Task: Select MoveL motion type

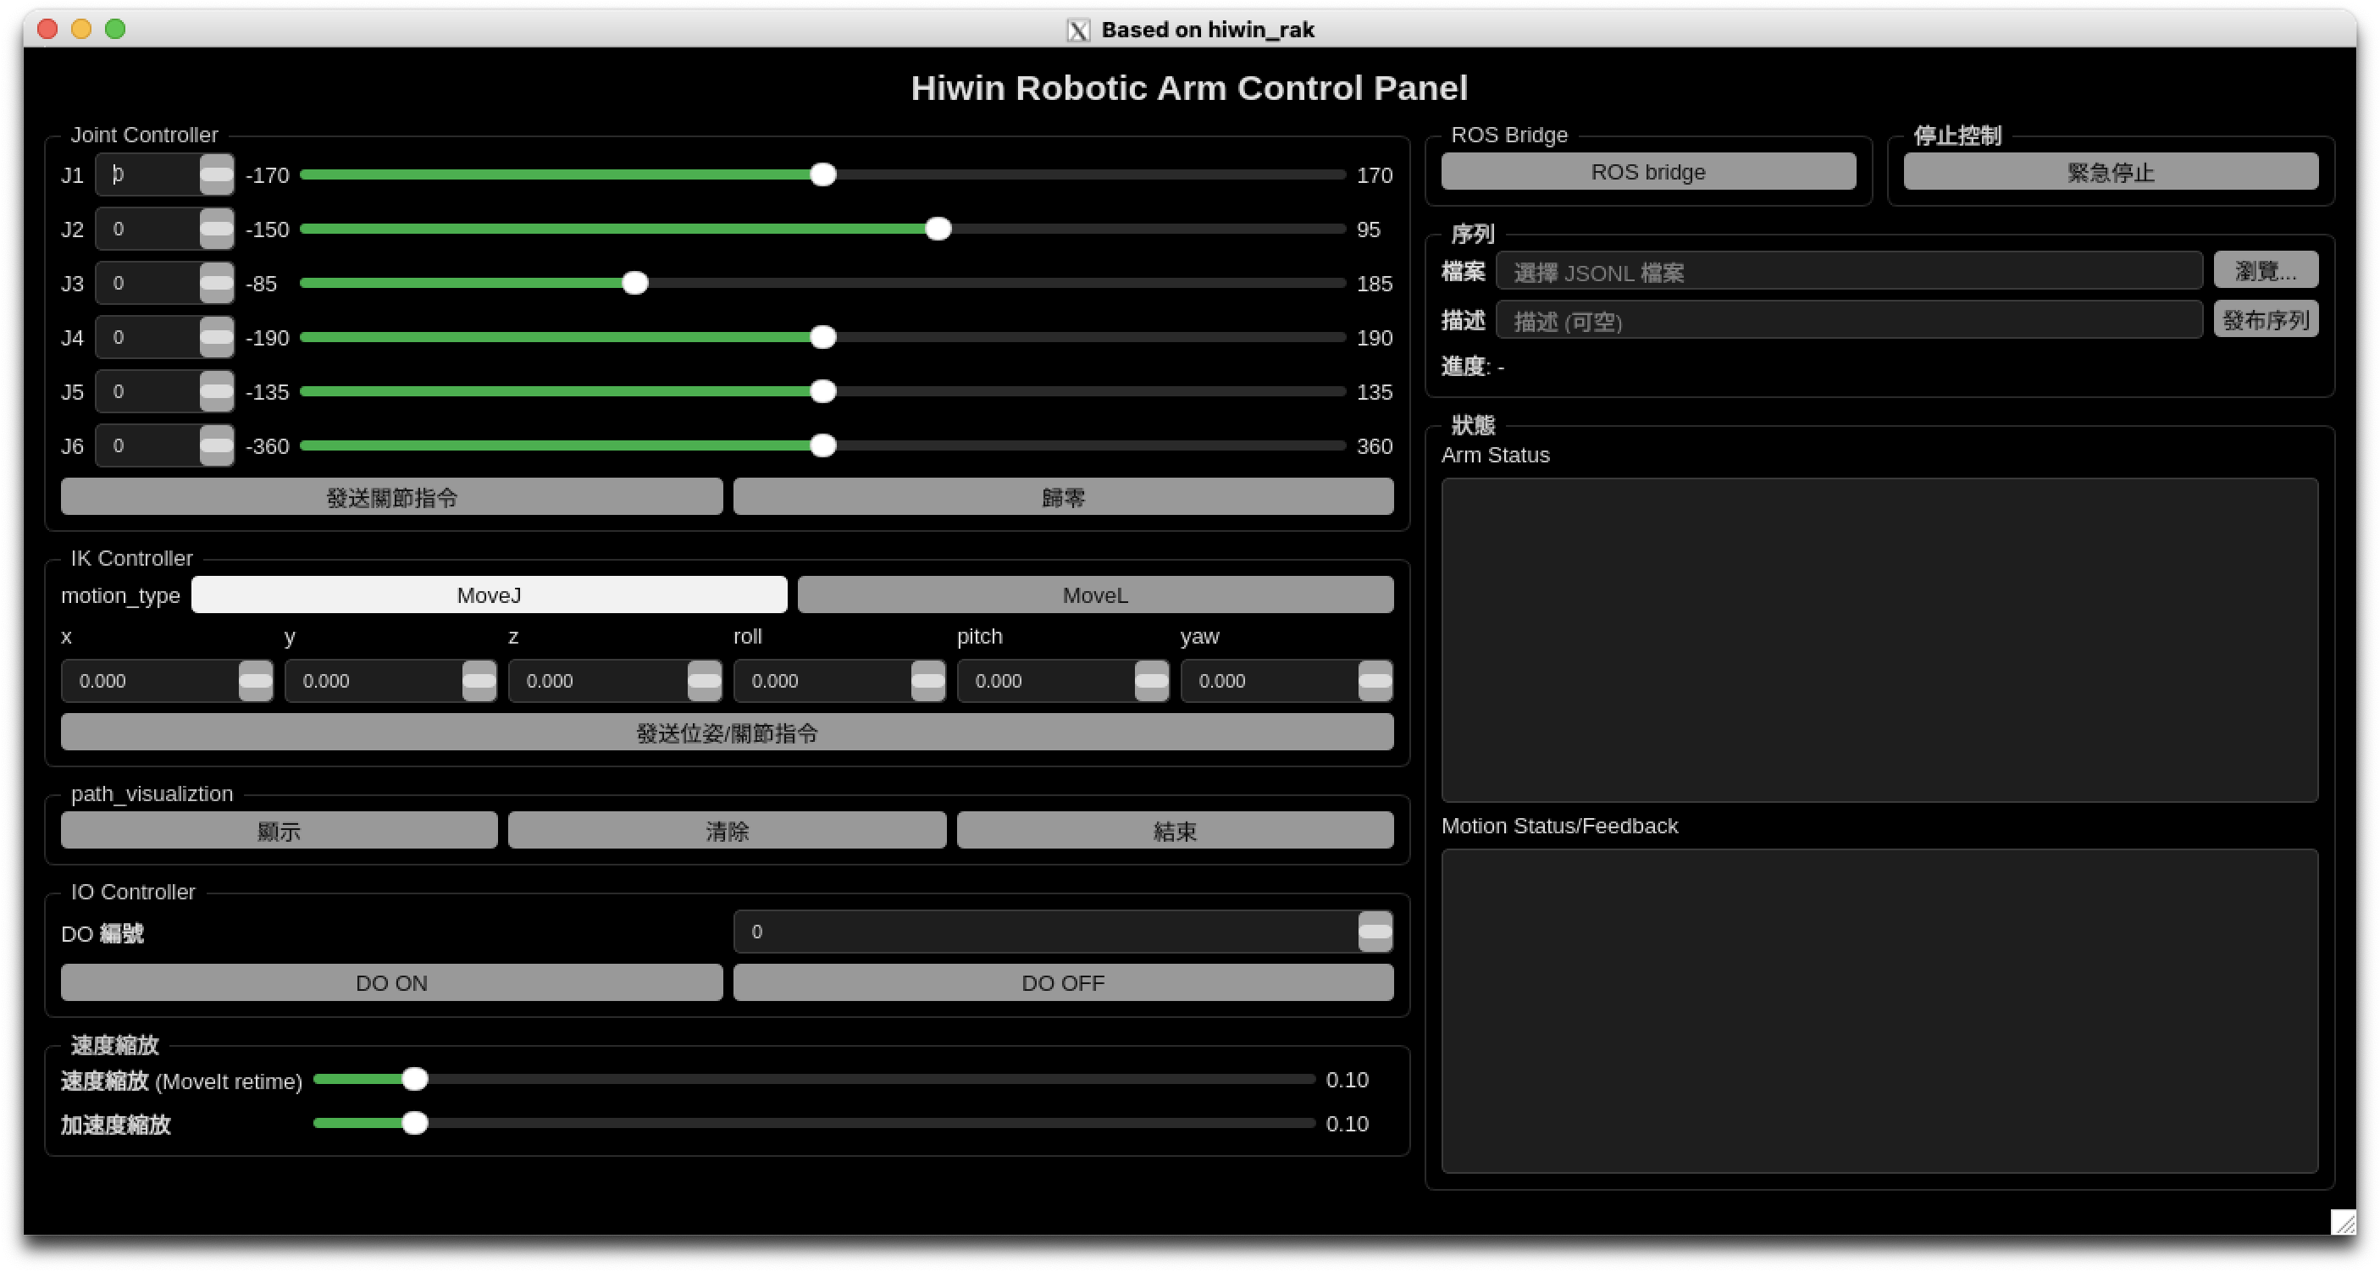Action: point(1095,595)
